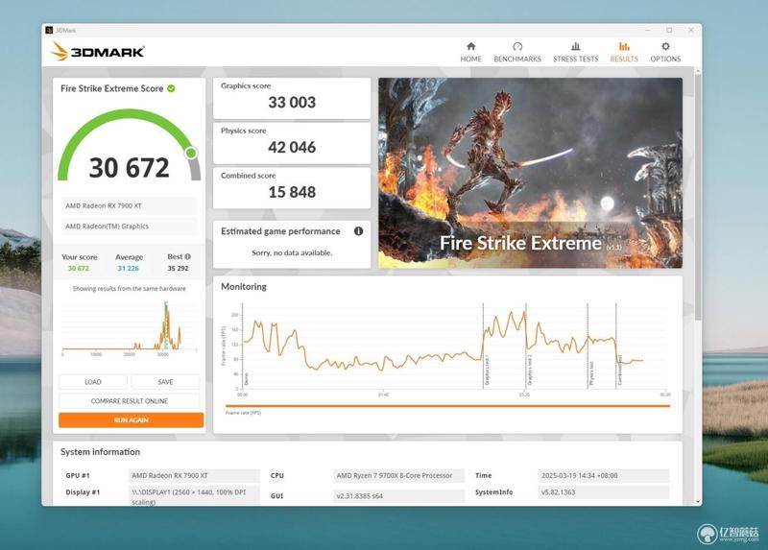Click the System information heading

pos(101,452)
